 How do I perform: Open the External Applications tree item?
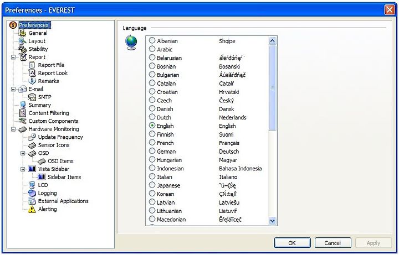point(63,201)
